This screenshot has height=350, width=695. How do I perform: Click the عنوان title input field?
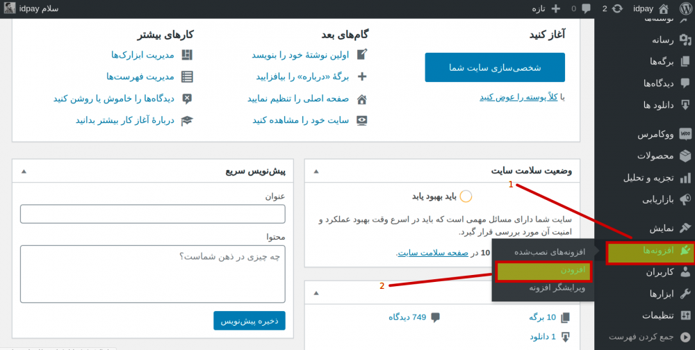click(x=153, y=214)
